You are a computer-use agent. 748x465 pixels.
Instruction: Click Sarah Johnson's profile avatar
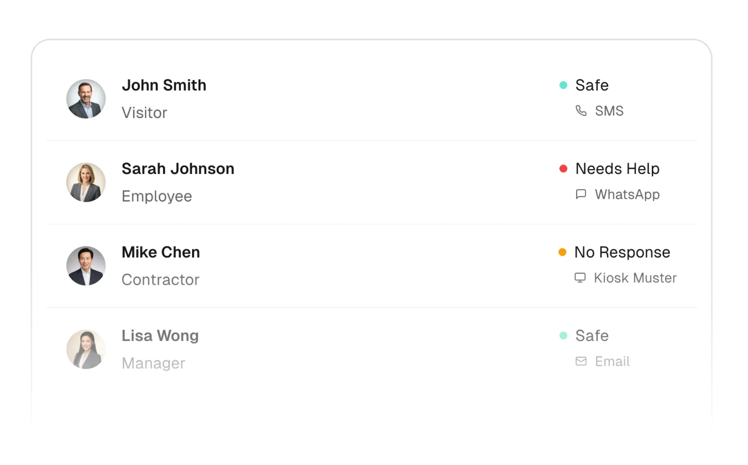pos(86,182)
